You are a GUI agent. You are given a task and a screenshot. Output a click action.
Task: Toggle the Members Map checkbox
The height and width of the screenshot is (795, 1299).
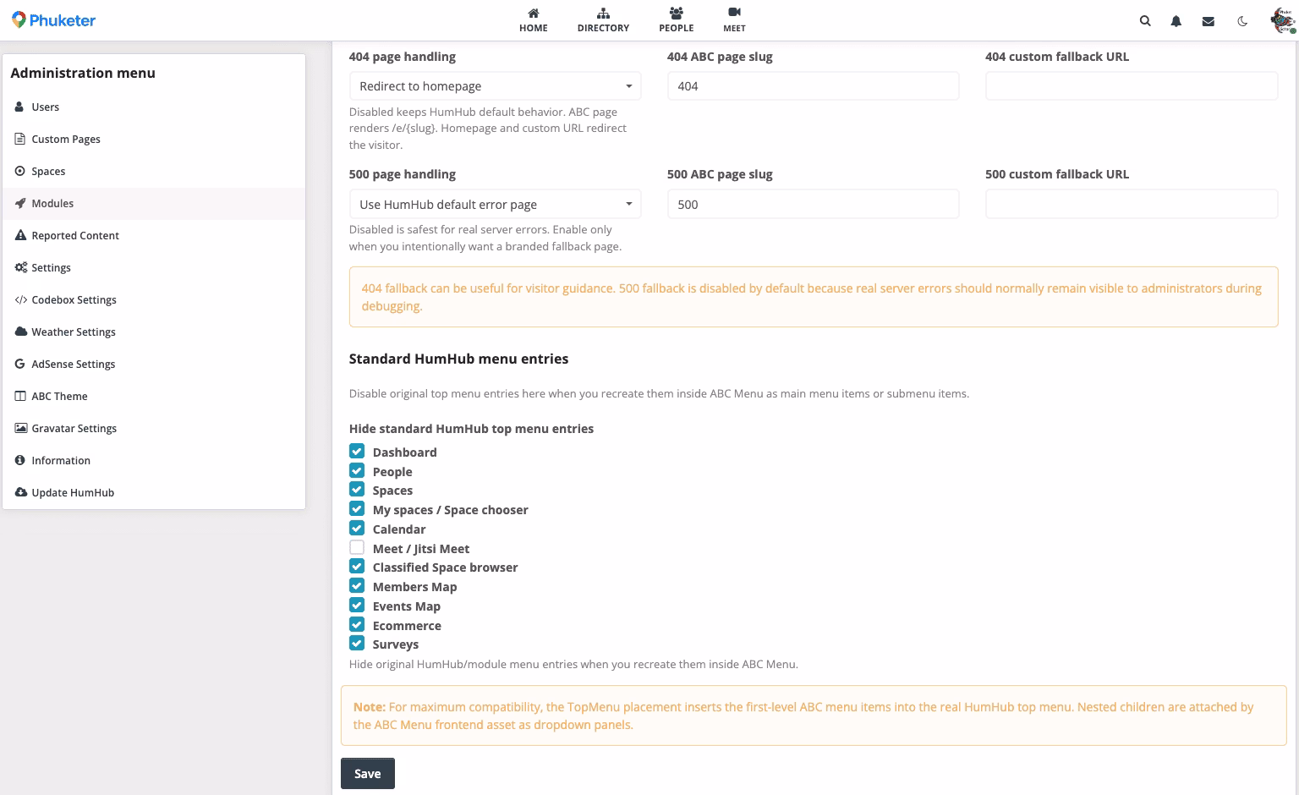click(357, 586)
